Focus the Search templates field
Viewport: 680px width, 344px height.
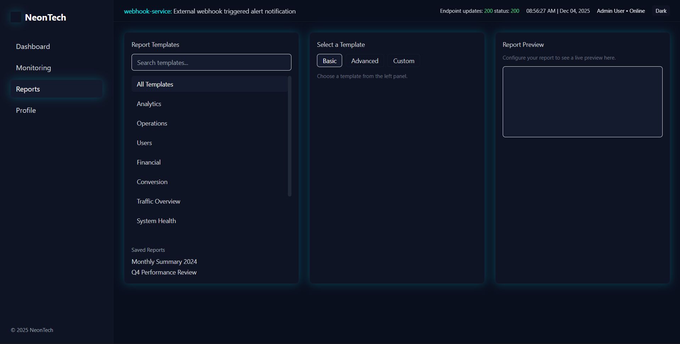[211, 62]
